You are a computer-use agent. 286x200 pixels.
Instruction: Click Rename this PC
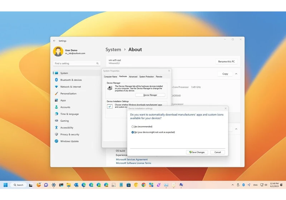coord(226,61)
